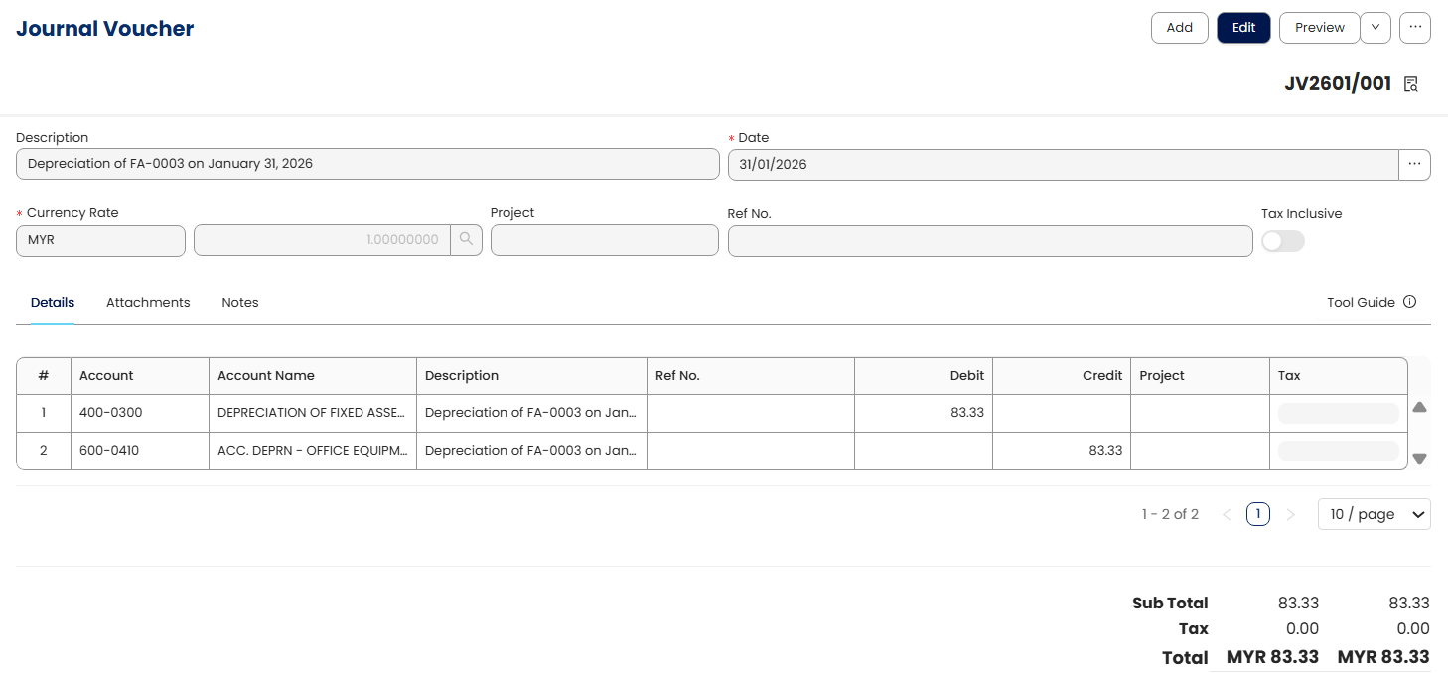The image size is (1448, 673).
Task: Click the ellipsis button next to Date field
Action: coord(1414,165)
